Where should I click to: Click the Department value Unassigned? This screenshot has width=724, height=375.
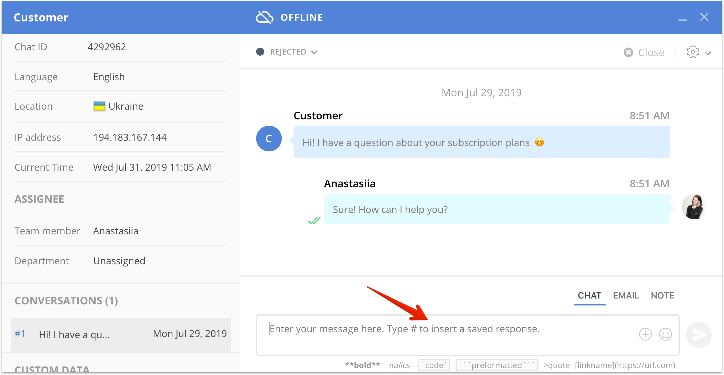point(119,261)
